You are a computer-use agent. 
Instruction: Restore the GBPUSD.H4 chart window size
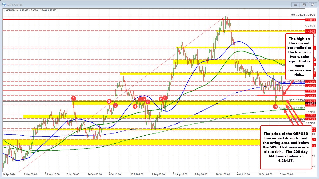click(304, 5)
